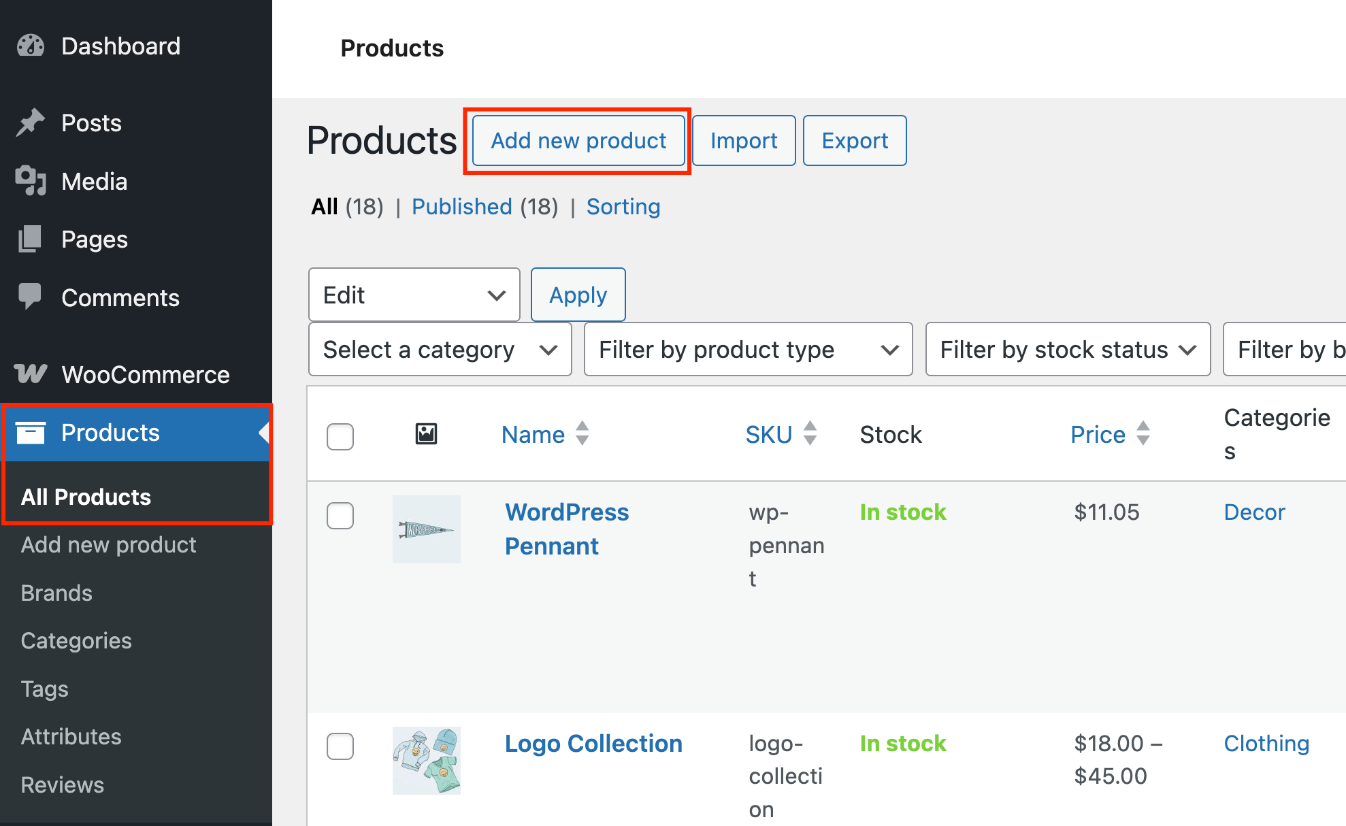Image resolution: width=1346 pixels, height=826 pixels.
Task: Navigate to Pages in the sidebar
Action: click(x=95, y=239)
